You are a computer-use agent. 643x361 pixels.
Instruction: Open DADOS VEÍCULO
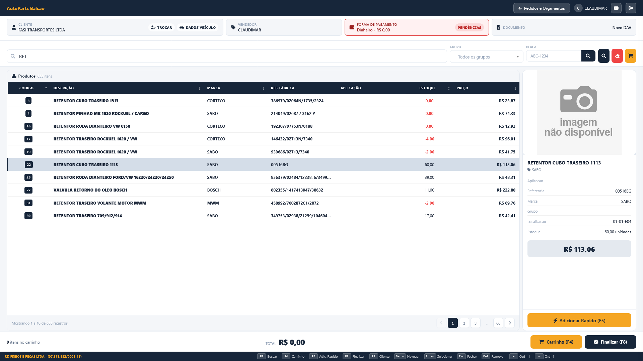[x=198, y=27]
